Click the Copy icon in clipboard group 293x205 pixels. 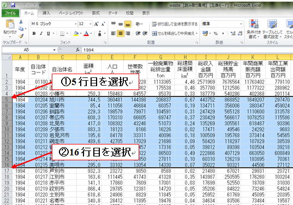click(21, 28)
